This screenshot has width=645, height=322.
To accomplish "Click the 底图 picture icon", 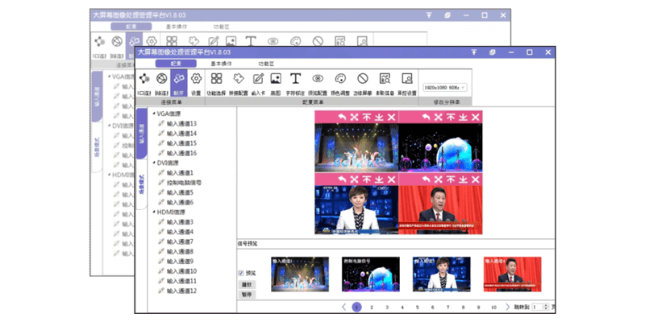I will coord(276,80).
